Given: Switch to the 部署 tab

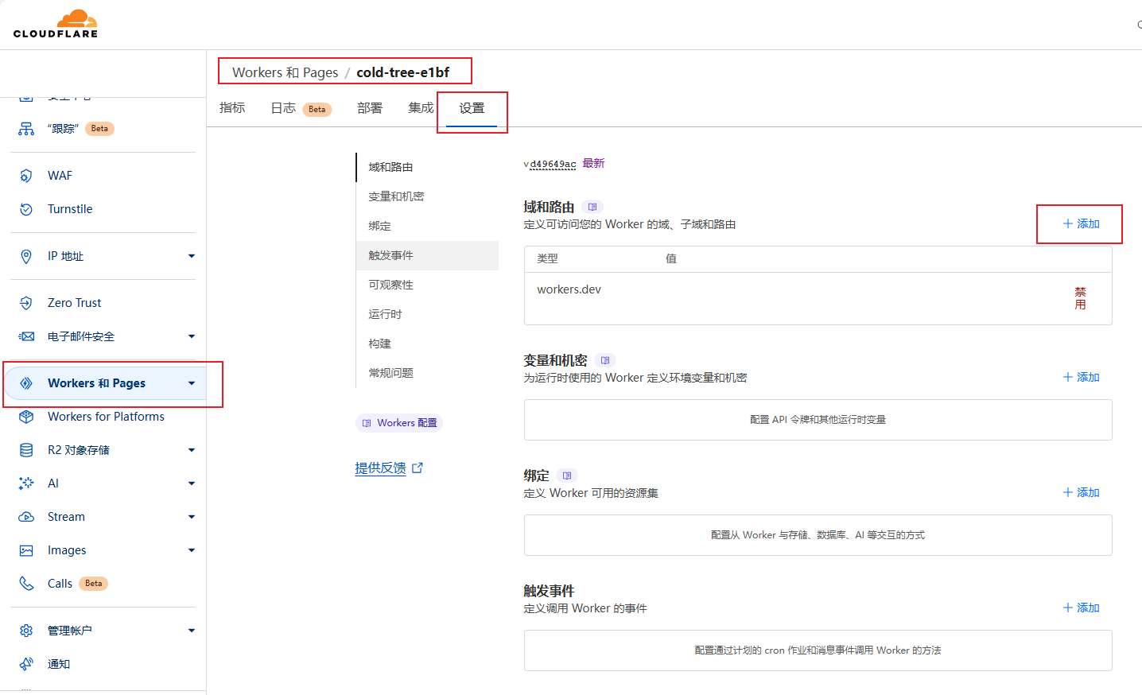Looking at the screenshot, I should (370, 108).
